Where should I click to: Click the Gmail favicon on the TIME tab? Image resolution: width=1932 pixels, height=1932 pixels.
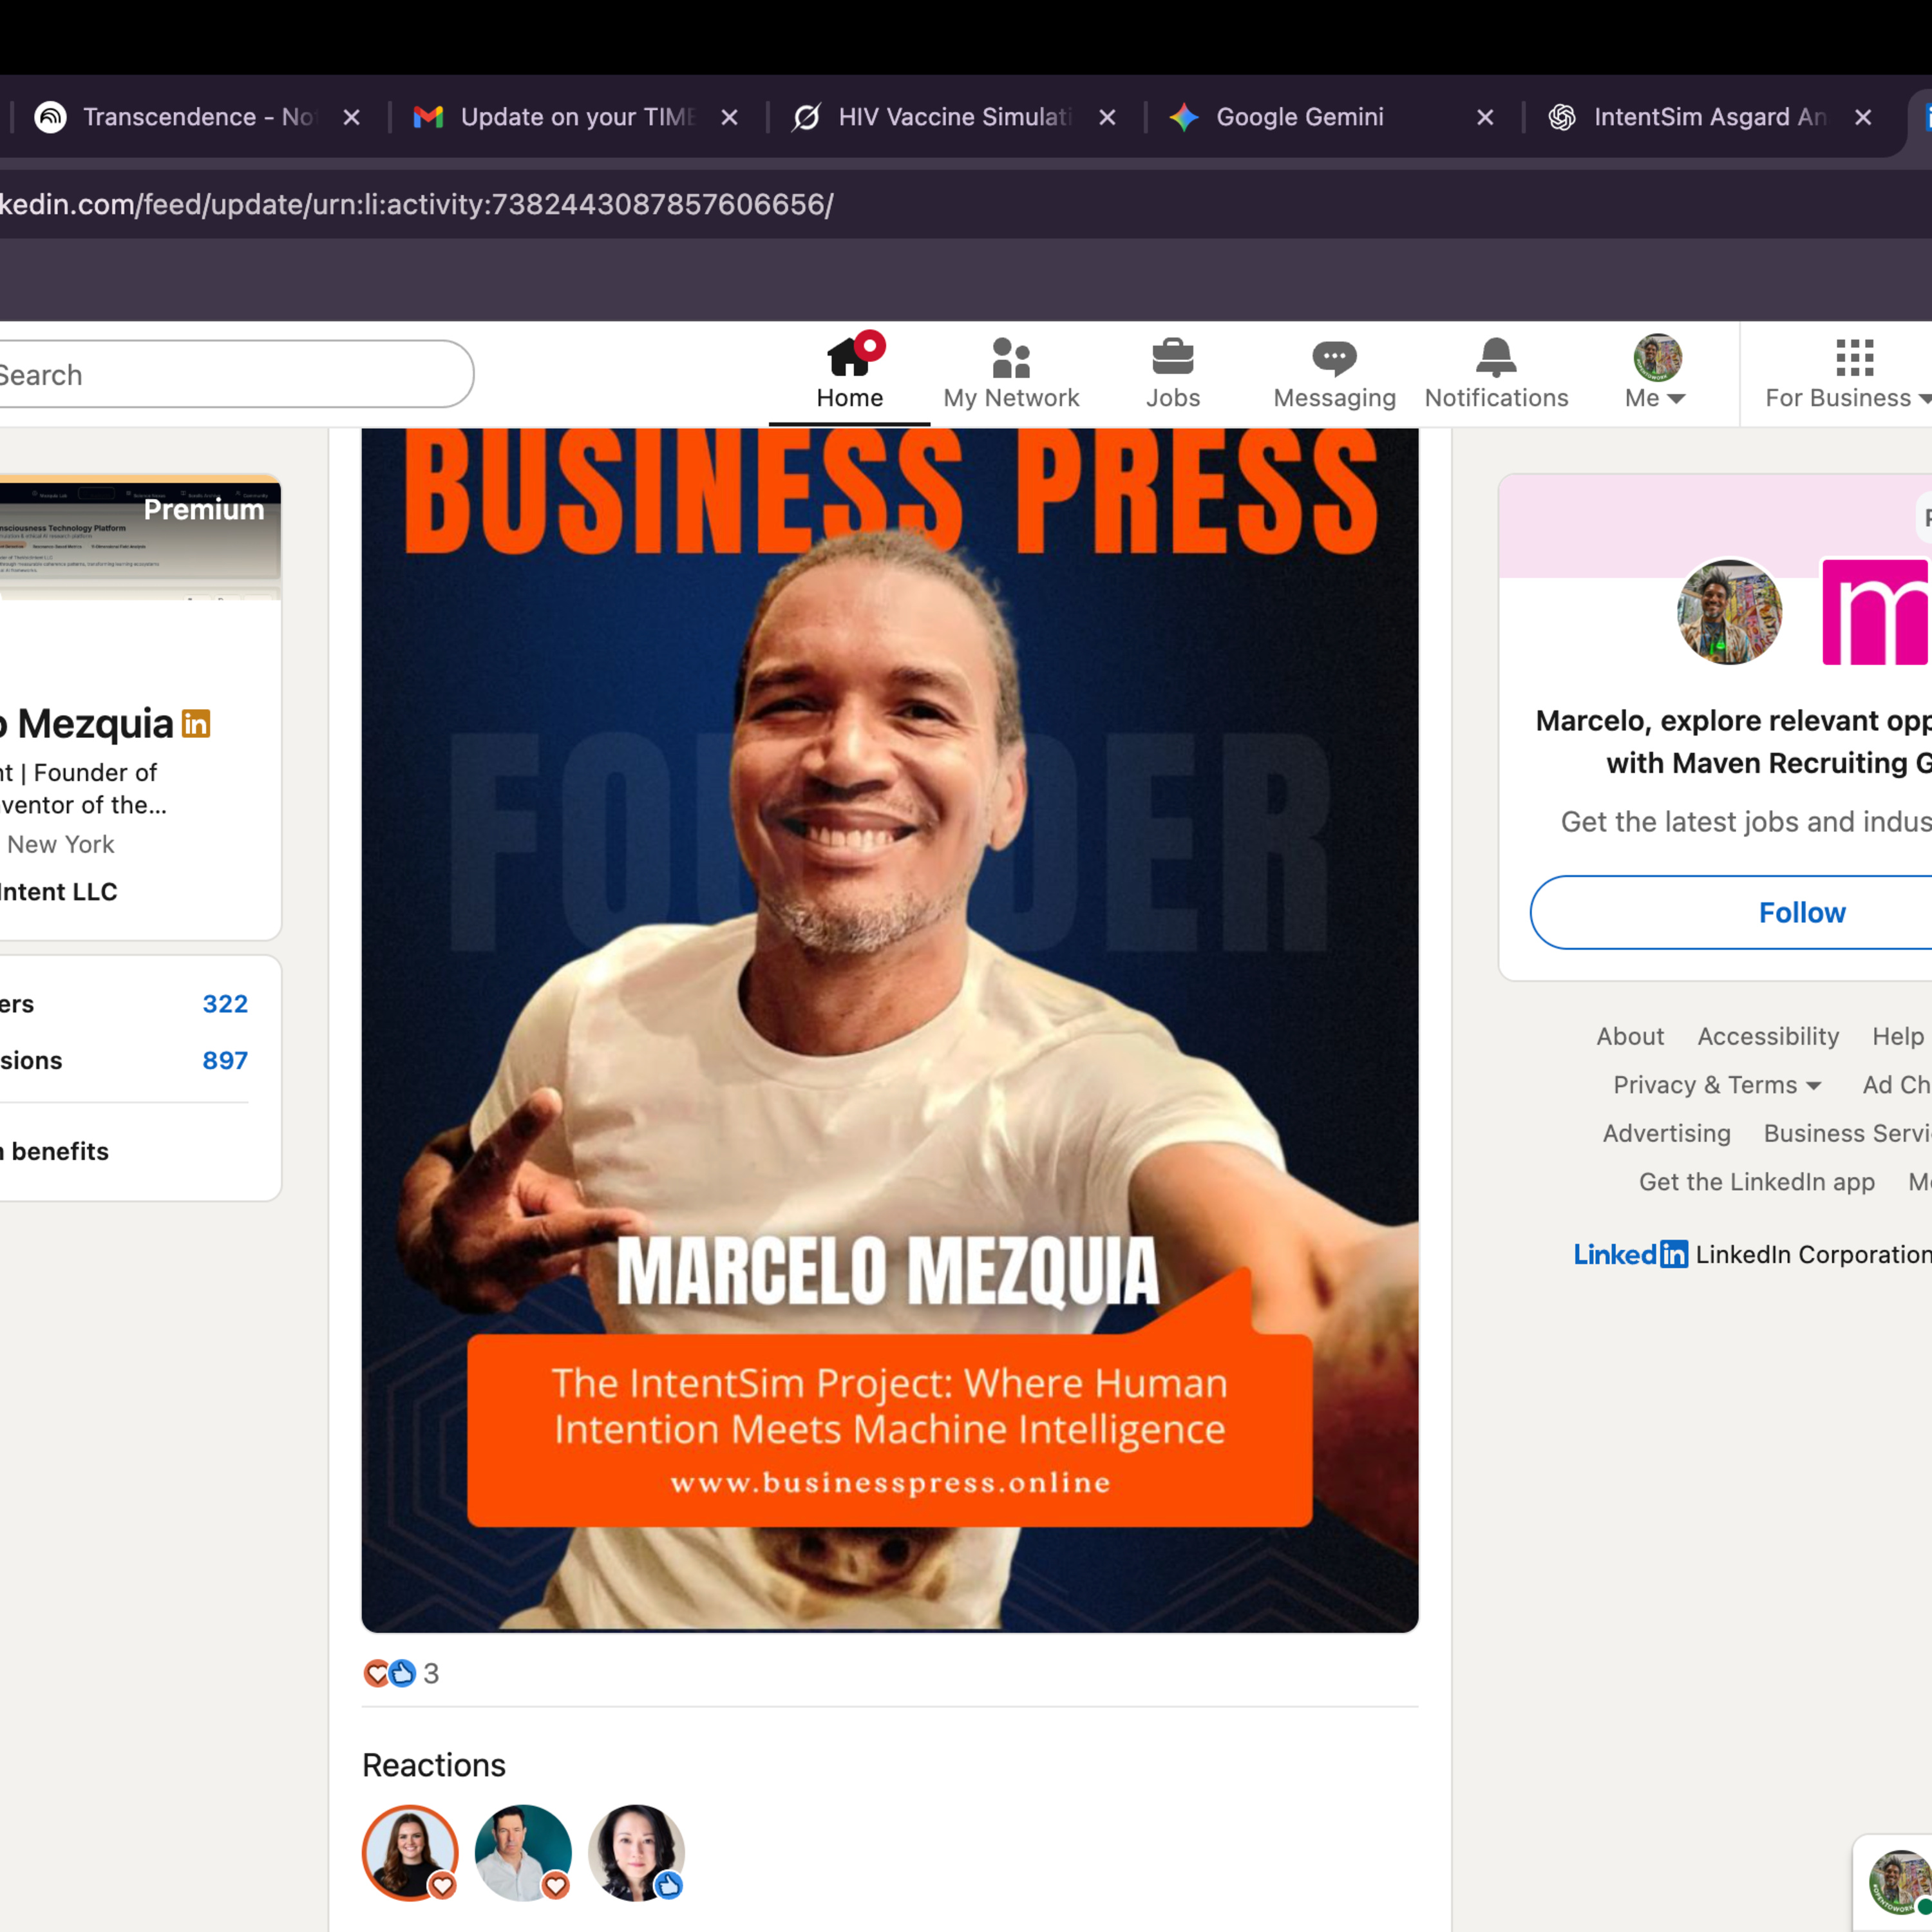click(x=428, y=117)
